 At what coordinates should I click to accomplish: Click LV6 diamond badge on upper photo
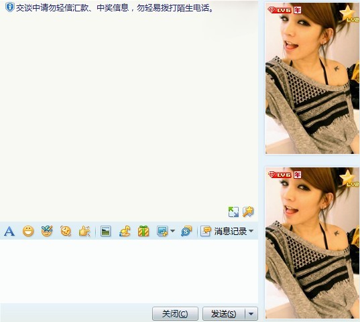tap(280, 10)
